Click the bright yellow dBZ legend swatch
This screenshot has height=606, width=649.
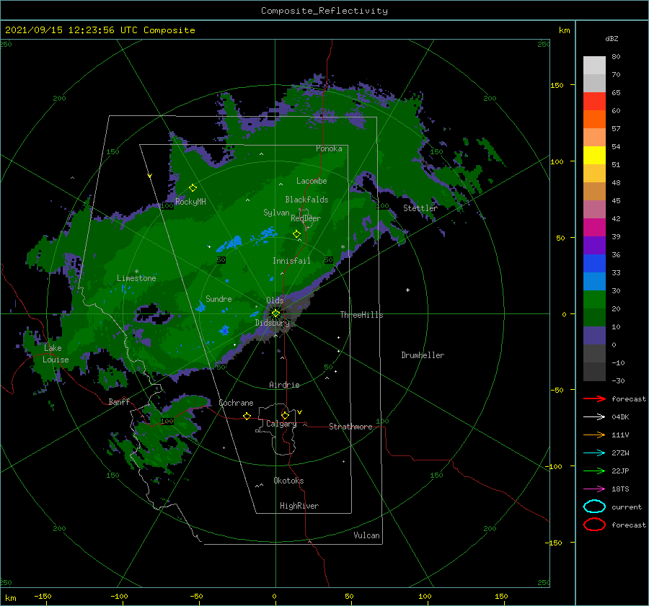(x=594, y=155)
